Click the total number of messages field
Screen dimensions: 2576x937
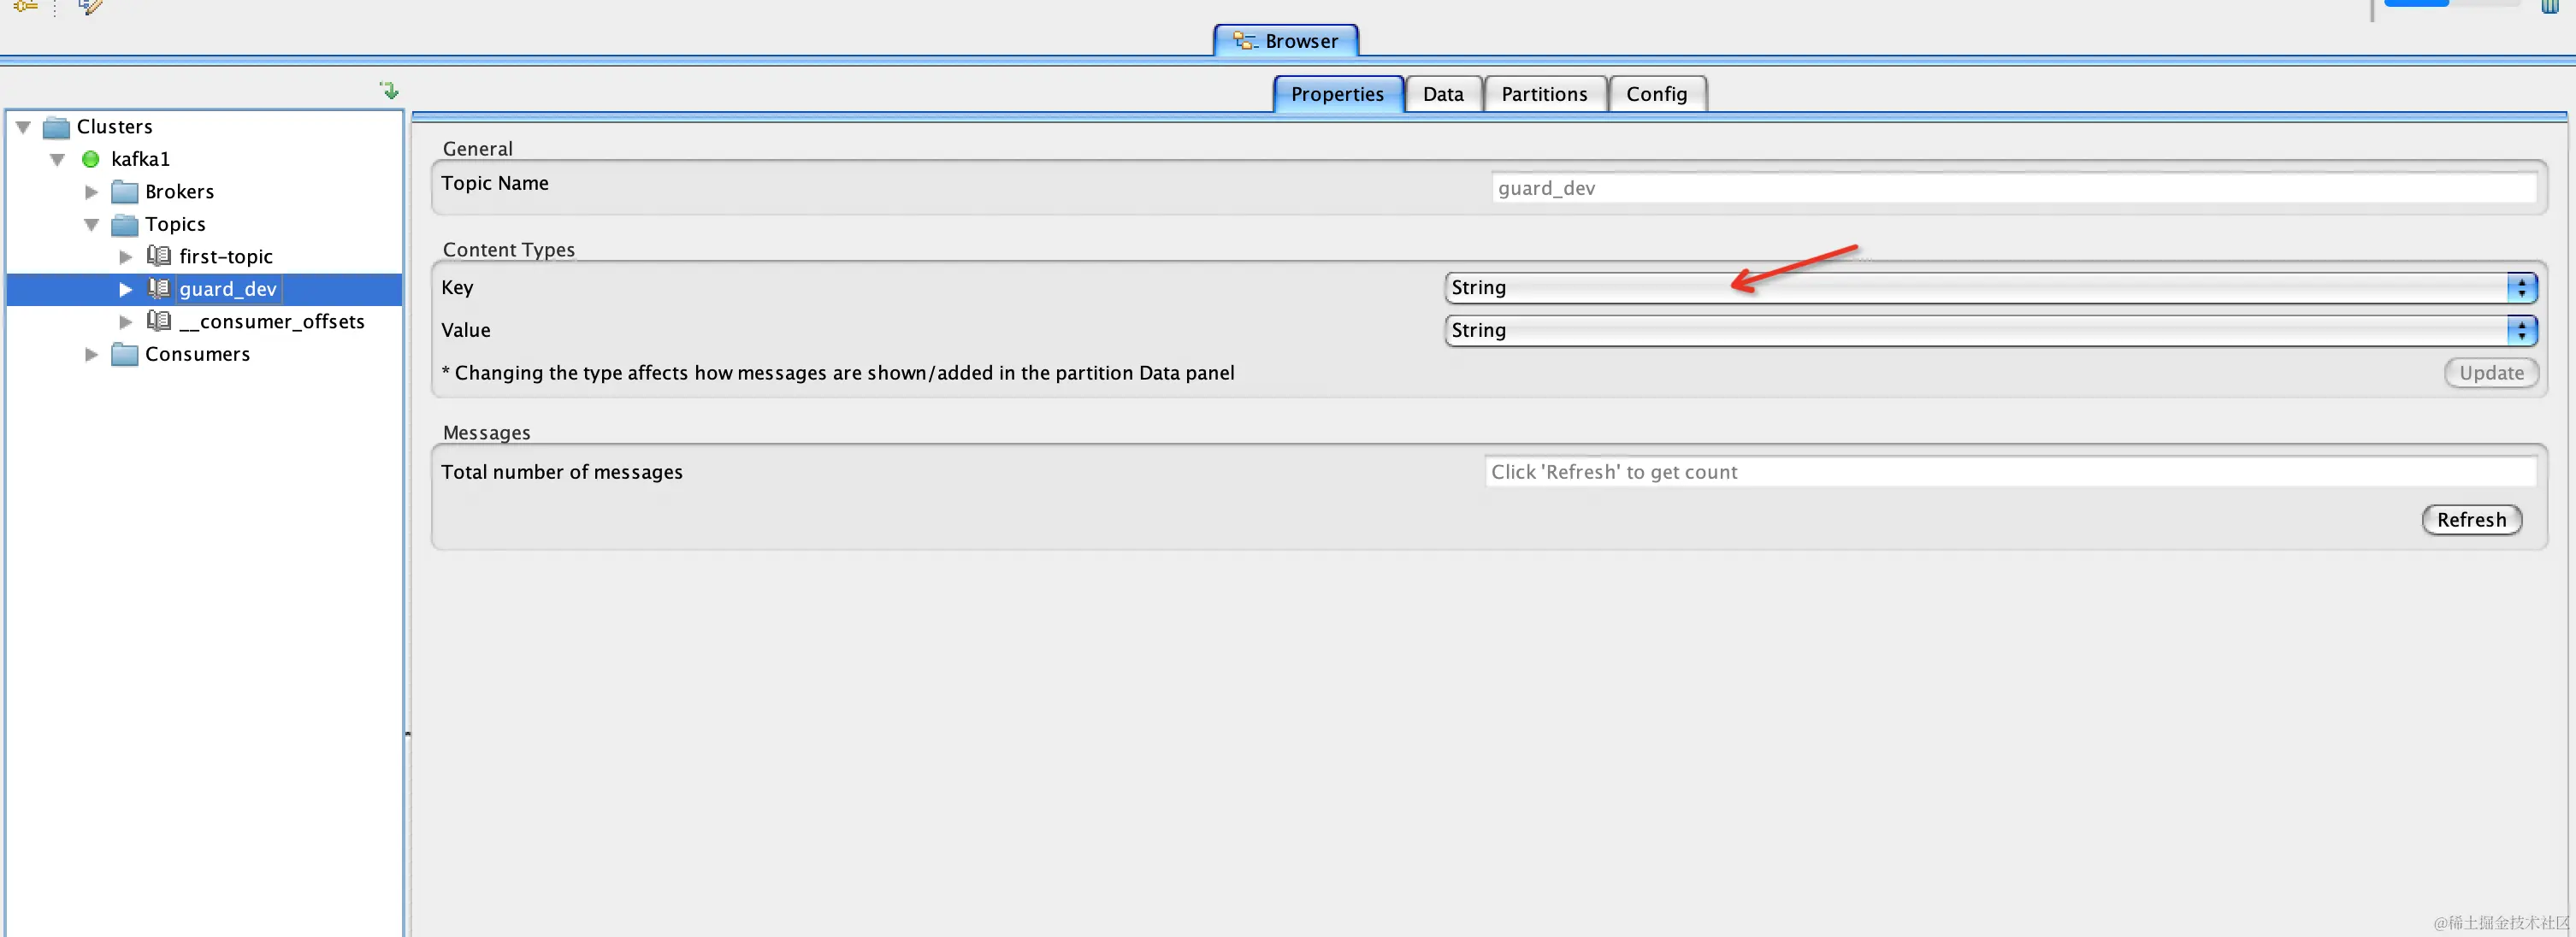click(2008, 472)
